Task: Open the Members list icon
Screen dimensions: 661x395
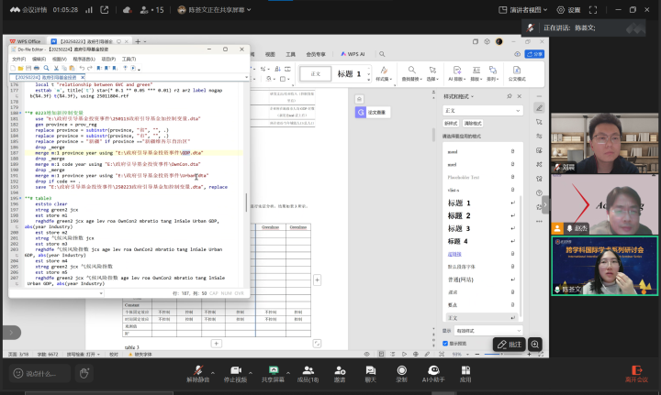Action: [x=308, y=369]
